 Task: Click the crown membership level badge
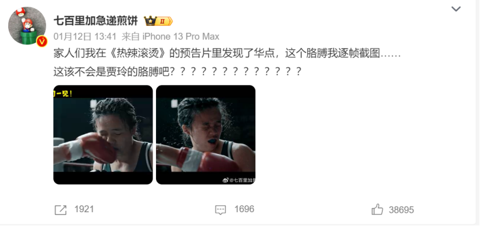click(158, 21)
